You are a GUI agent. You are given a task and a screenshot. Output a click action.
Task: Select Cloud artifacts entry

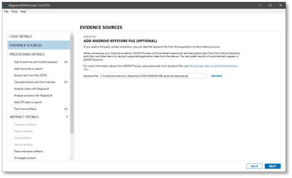(23, 138)
